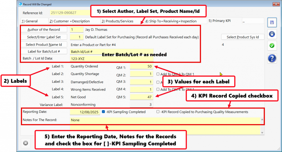Click the blue padlock lock icon
This screenshot has width=282, height=152.
272,34
